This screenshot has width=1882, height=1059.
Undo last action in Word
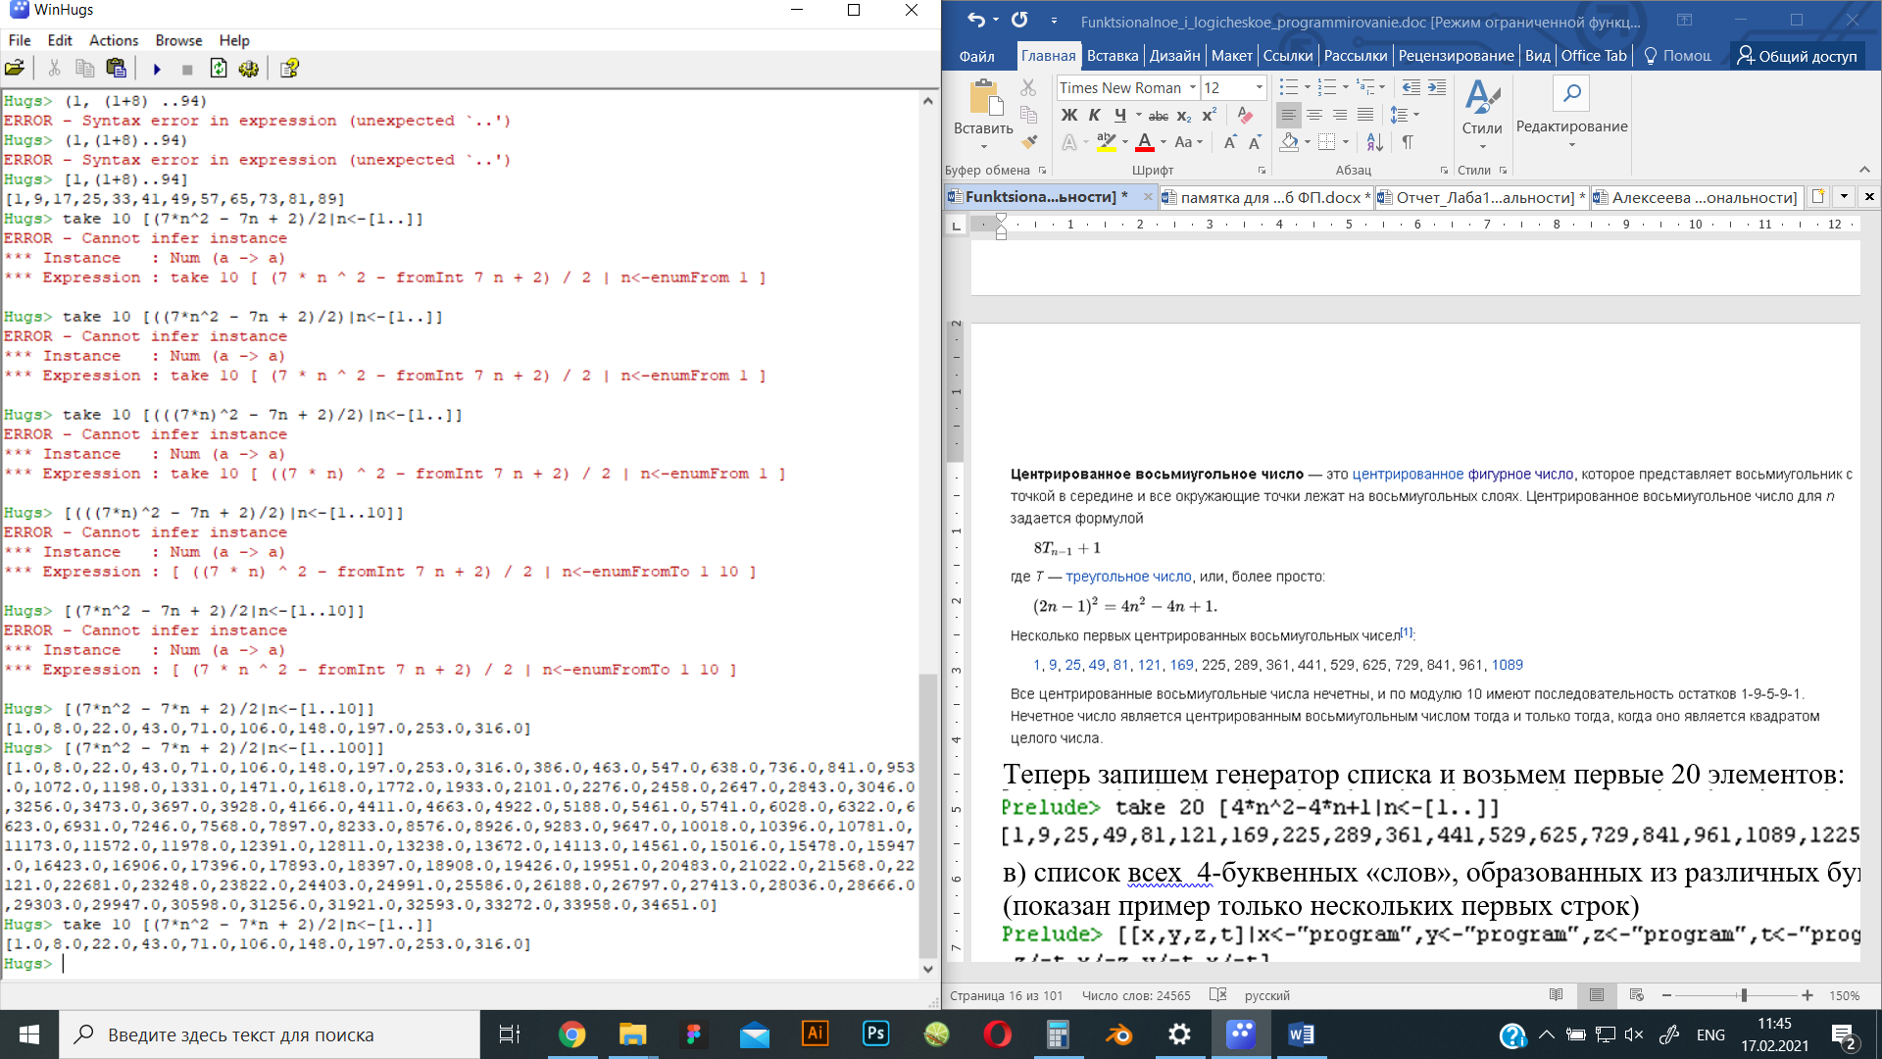tap(975, 20)
